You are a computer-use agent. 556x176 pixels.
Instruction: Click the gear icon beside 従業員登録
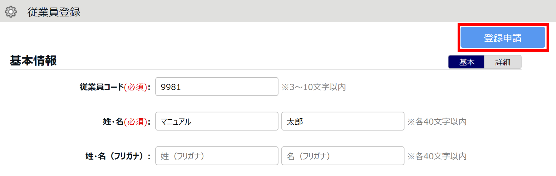pos(11,12)
